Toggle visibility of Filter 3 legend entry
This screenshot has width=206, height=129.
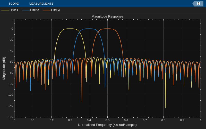[51, 10]
